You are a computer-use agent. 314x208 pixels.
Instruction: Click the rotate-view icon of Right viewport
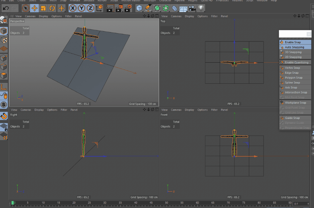pyautogui.click(x=153, y=110)
